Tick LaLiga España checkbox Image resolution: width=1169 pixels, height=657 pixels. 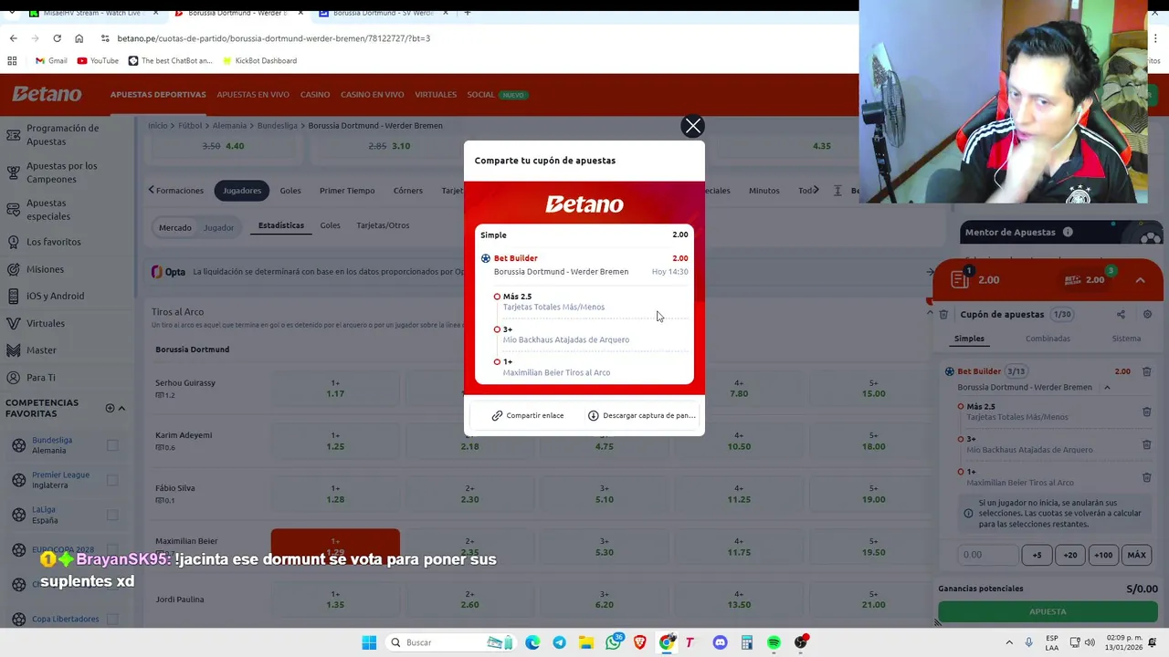click(x=112, y=515)
